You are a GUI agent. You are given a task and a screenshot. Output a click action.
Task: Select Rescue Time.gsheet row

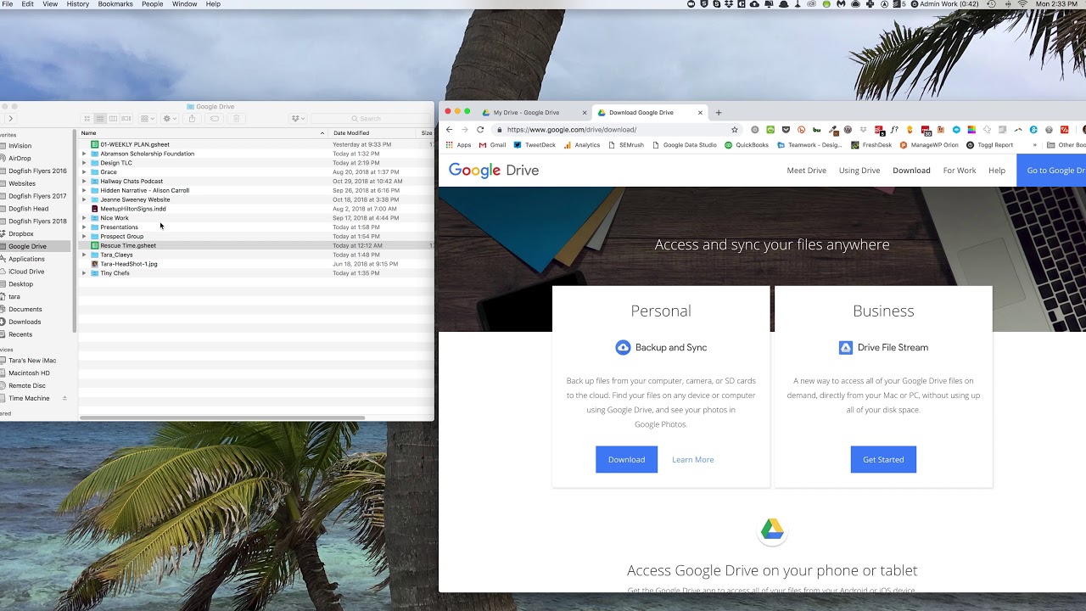tap(256, 245)
